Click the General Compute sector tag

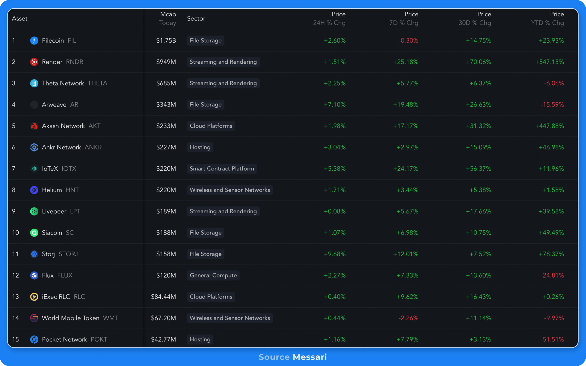pyautogui.click(x=213, y=275)
